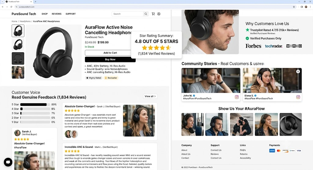Click the Visa payment icon

coord(299,151)
